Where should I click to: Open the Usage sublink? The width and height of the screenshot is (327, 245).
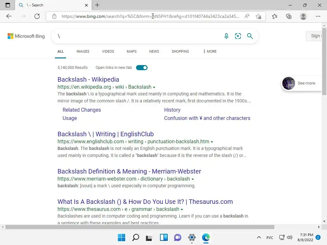pyautogui.click(x=70, y=118)
